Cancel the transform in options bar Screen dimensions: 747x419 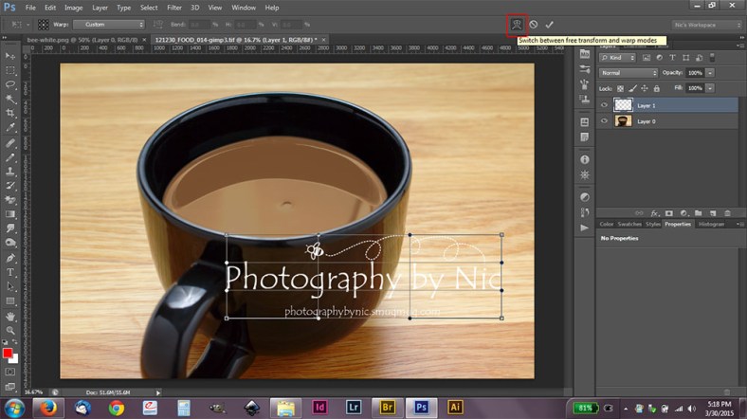pyautogui.click(x=534, y=24)
